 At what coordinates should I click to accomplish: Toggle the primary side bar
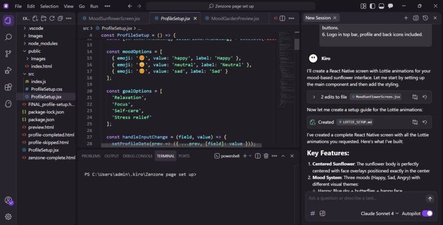372,6
